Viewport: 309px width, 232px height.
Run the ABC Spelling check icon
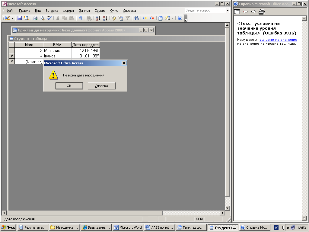(x=49, y=18)
